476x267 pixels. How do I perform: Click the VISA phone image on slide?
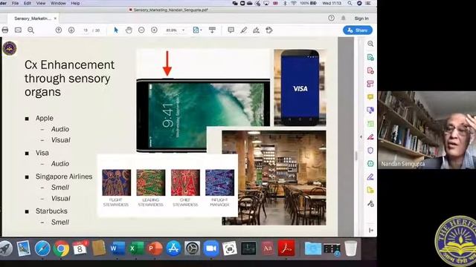pos(300,88)
